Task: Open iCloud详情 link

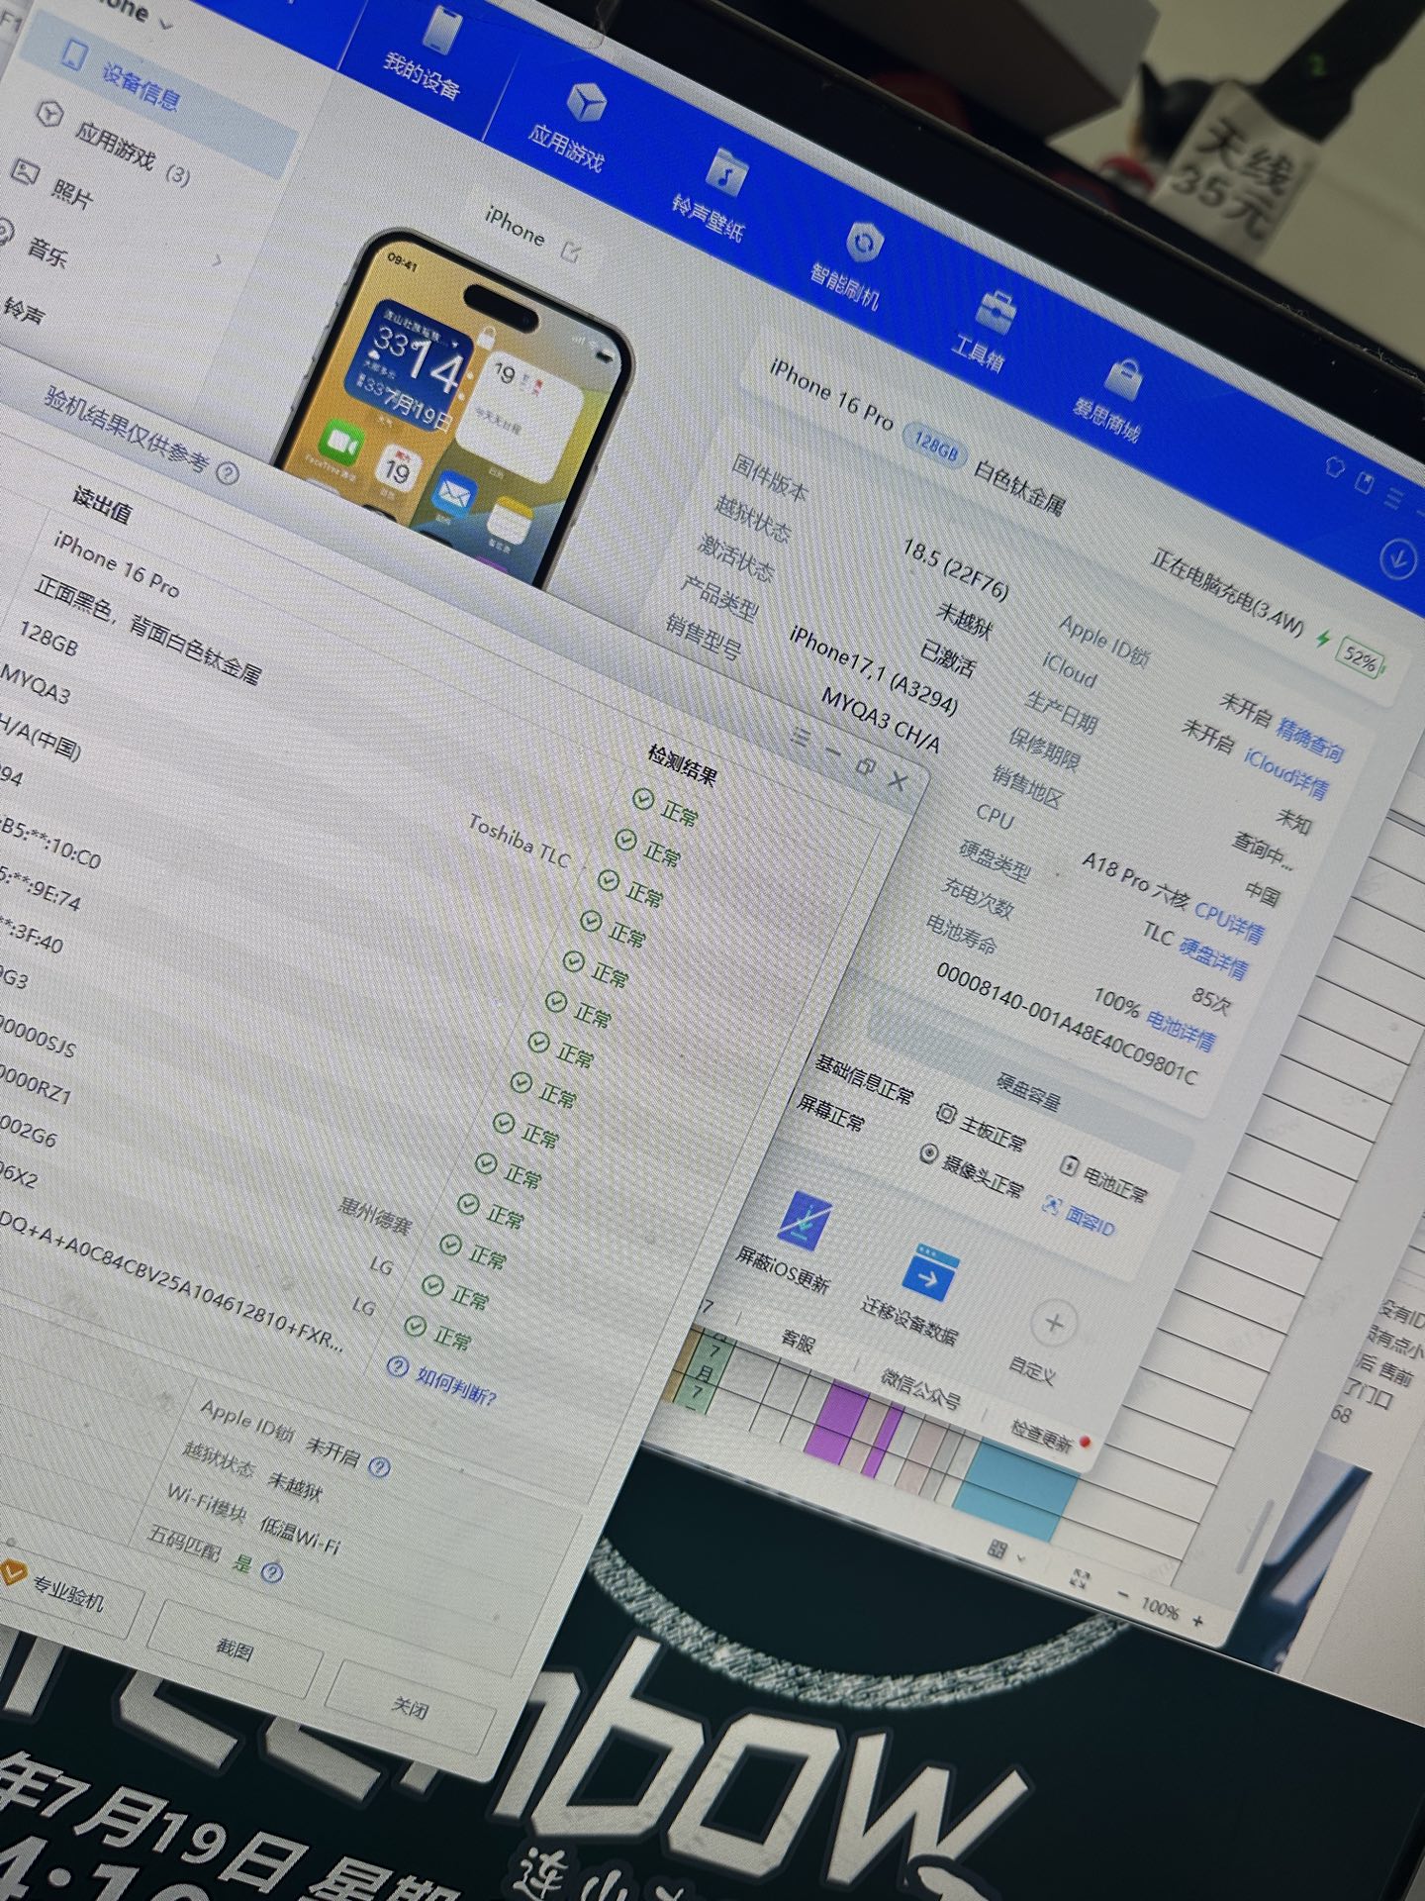Action: 1286,775
